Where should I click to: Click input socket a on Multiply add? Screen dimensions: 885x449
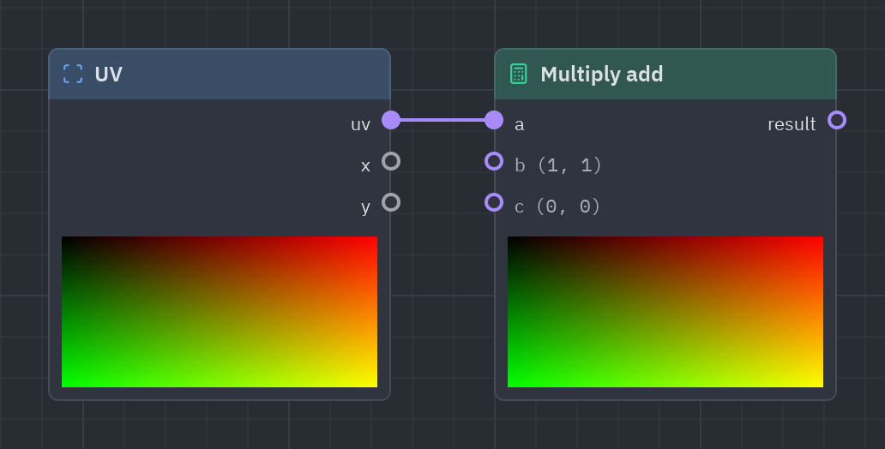[x=494, y=120]
